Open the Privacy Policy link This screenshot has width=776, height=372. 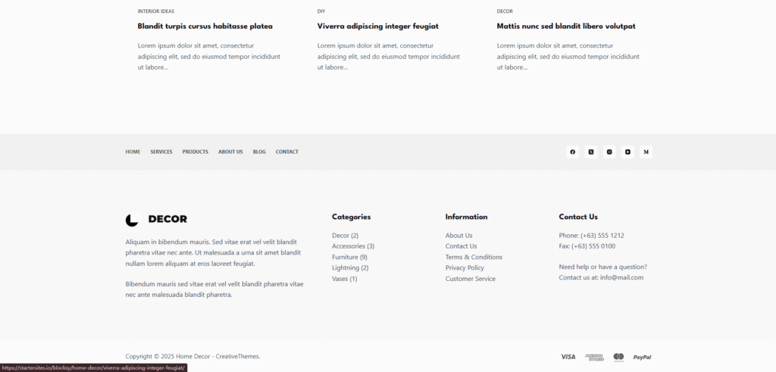tap(465, 268)
